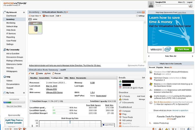Click the My Tools folder icon
The image size is (195, 130).
point(5,93)
